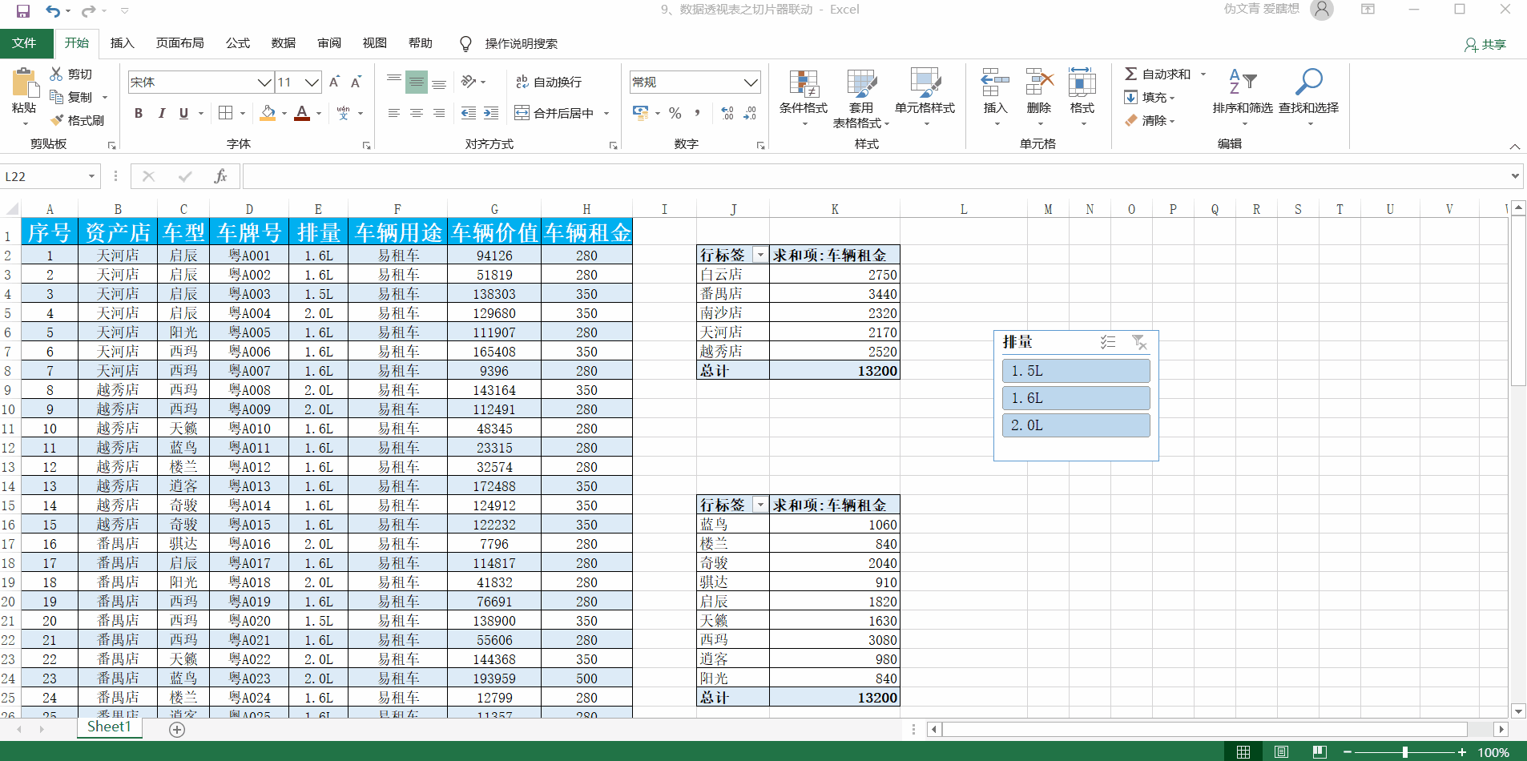The height and width of the screenshot is (761, 1527).
Task: Switch to 数据 Data tab
Action: click(x=283, y=43)
